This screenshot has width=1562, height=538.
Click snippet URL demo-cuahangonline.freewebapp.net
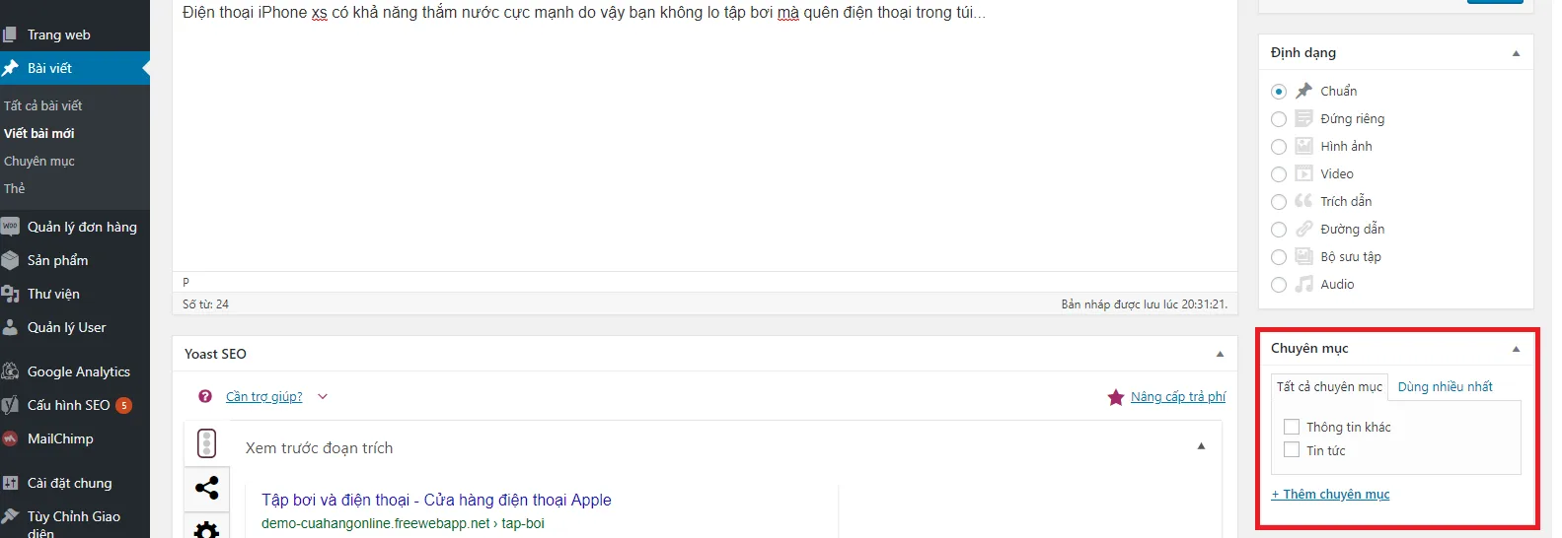click(x=403, y=523)
